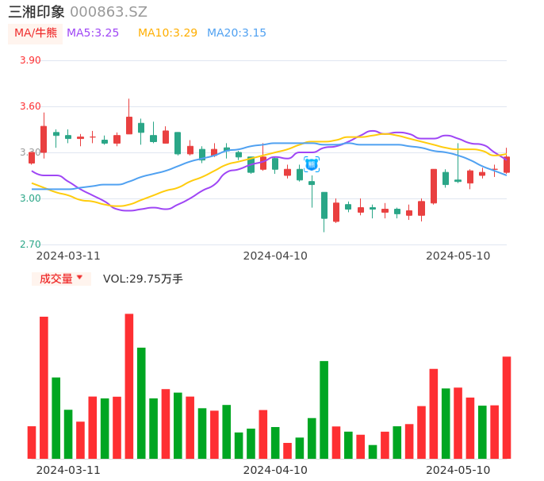
Task: Click the last red volume bar on the right
Action: coord(507,407)
